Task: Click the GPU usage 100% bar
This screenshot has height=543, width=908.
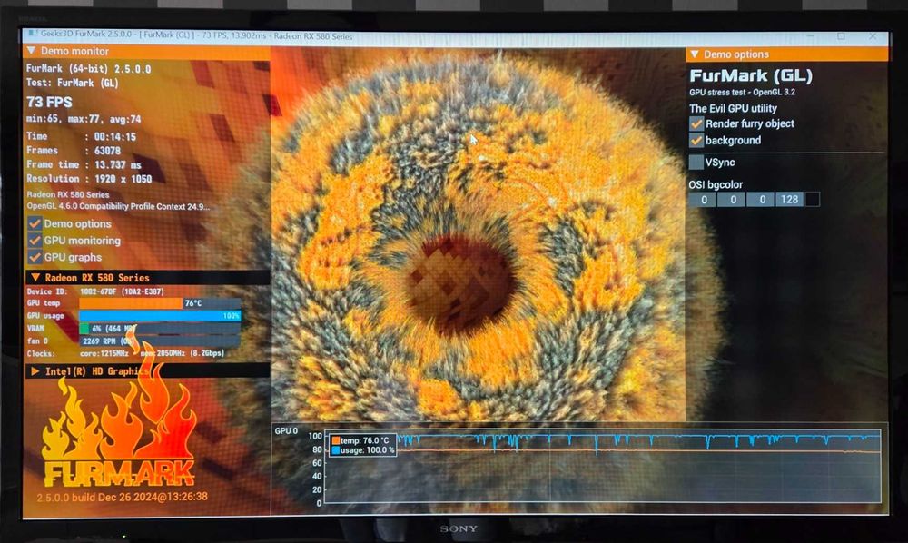Action: [x=160, y=316]
